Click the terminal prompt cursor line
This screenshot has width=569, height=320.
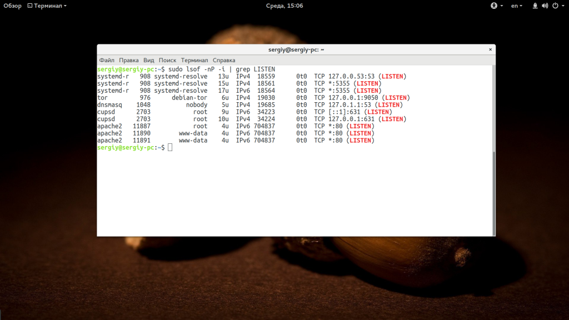tap(170, 147)
